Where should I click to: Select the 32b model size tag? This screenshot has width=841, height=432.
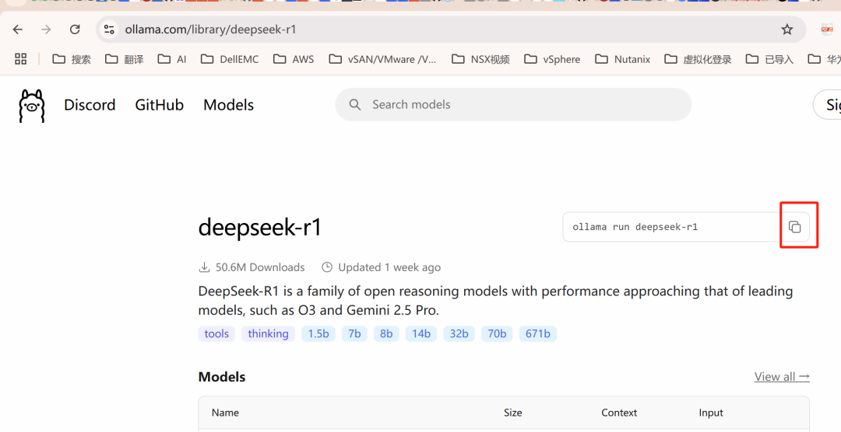click(459, 333)
